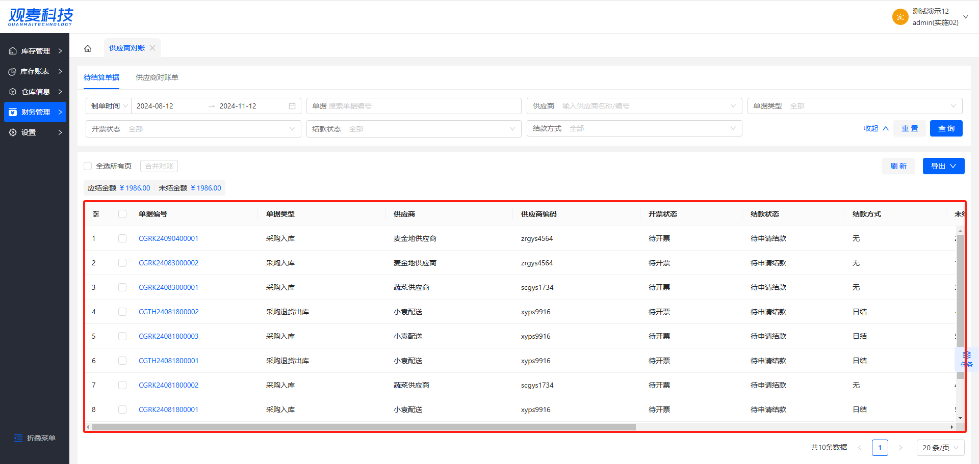Open the table column settings icon

(96, 214)
